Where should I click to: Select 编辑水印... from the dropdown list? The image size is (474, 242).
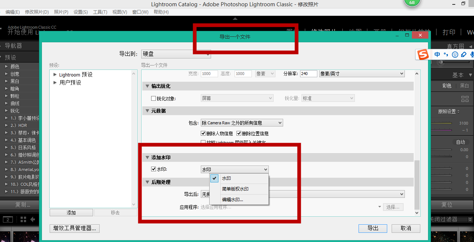click(232, 200)
